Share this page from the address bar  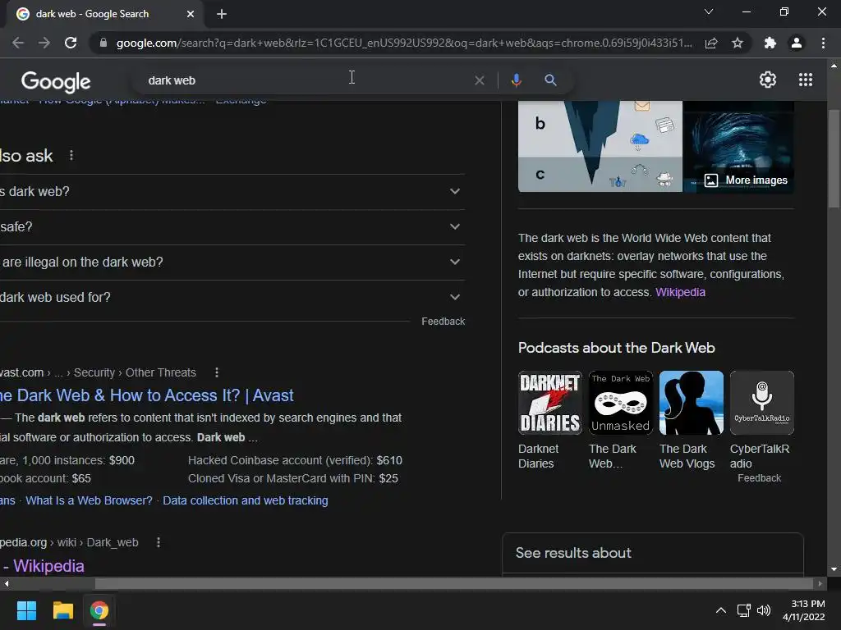pyautogui.click(x=711, y=43)
